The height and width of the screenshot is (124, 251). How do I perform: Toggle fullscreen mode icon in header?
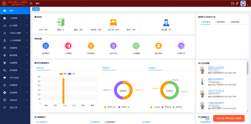click(x=232, y=3)
